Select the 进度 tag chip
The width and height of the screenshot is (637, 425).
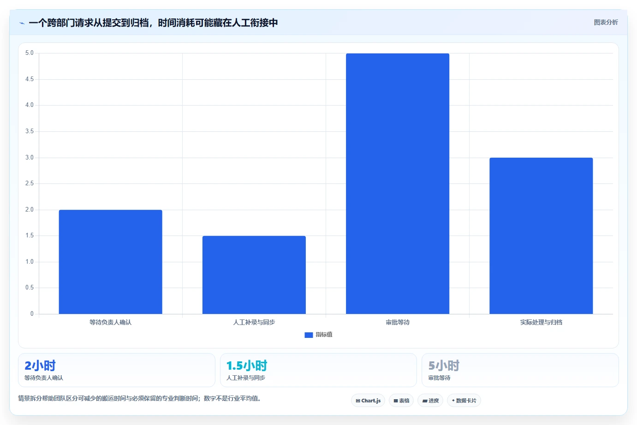[x=430, y=401]
